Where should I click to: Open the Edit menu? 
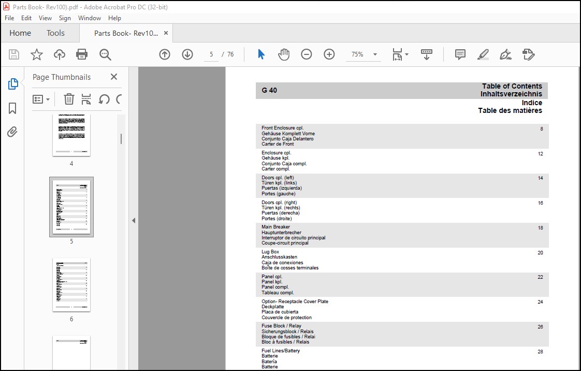tap(26, 18)
